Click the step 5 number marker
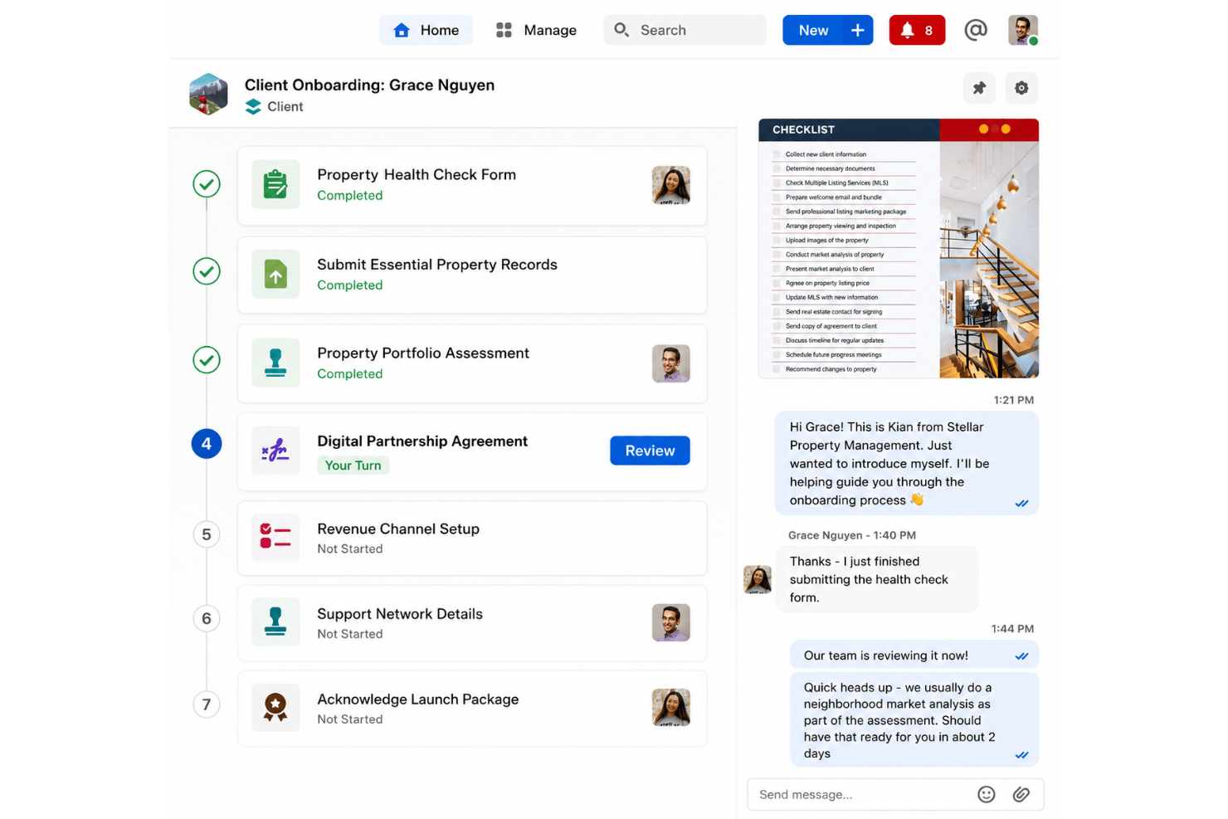Screen dimensions: 1228x819 point(207,534)
